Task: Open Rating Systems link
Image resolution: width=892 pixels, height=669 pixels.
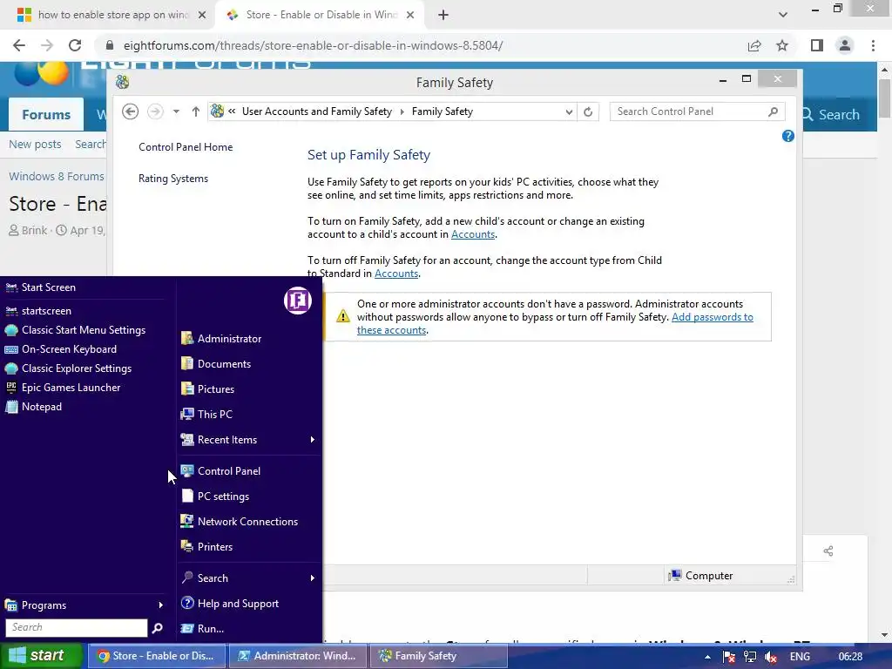Action: tap(173, 179)
